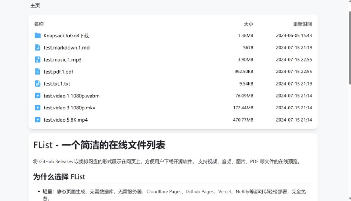Click the update time of test.video.1.1080p.webm
Viewport: 351px width, 201px height.
(294, 96)
